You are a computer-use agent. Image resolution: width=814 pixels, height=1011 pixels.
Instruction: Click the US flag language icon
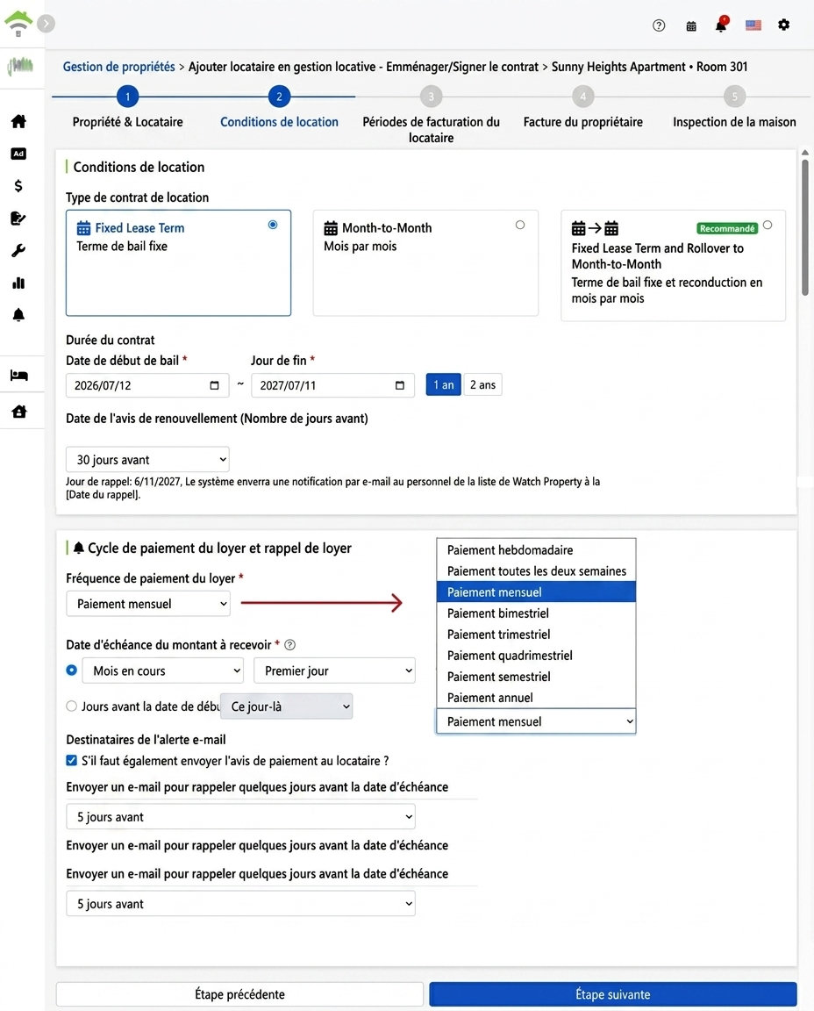click(753, 25)
